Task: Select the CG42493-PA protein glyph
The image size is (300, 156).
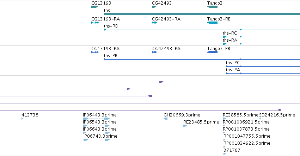Action: point(155,52)
